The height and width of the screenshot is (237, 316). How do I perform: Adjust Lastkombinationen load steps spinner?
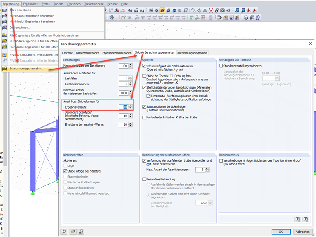coord(131,84)
